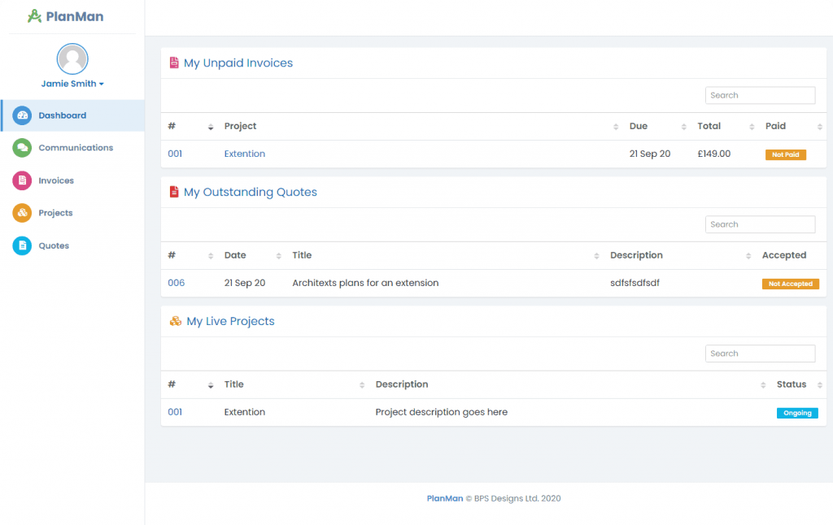833x525 pixels.
Task: Open quote 006 link
Action: point(176,283)
